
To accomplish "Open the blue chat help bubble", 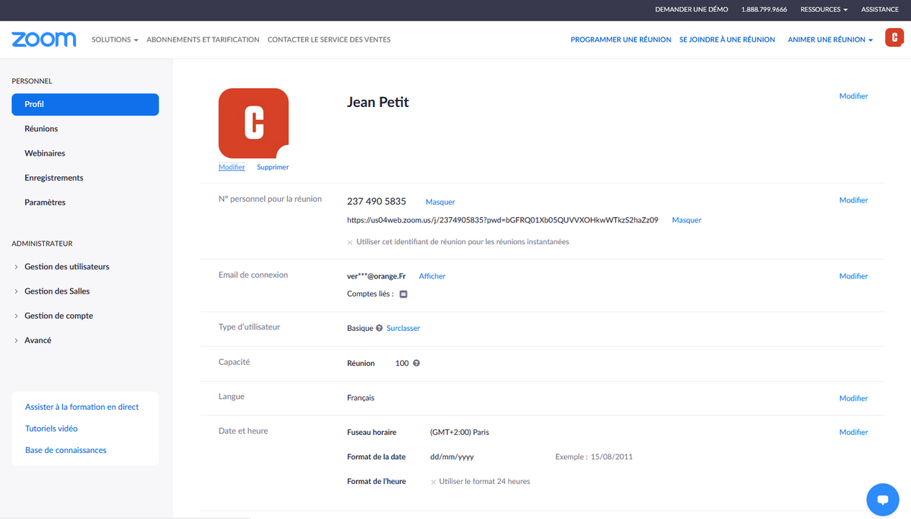I will point(882,499).
